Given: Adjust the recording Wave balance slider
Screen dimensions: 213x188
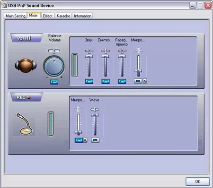Looking at the screenshot, I should (95, 109).
